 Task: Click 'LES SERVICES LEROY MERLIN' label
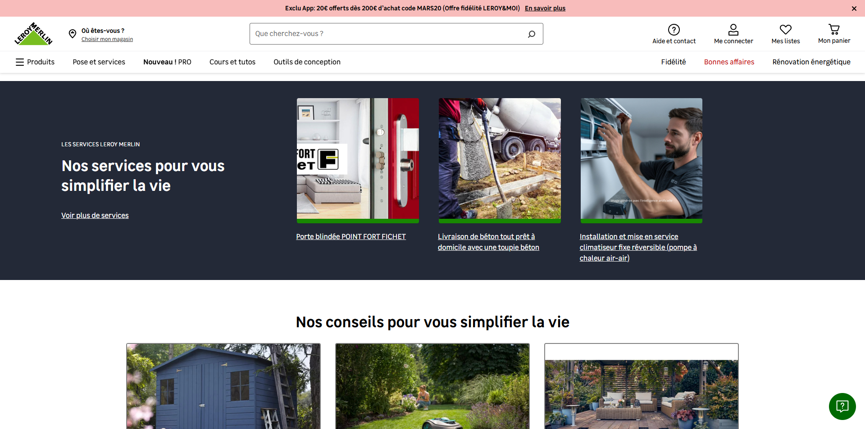tap(100, 145)
